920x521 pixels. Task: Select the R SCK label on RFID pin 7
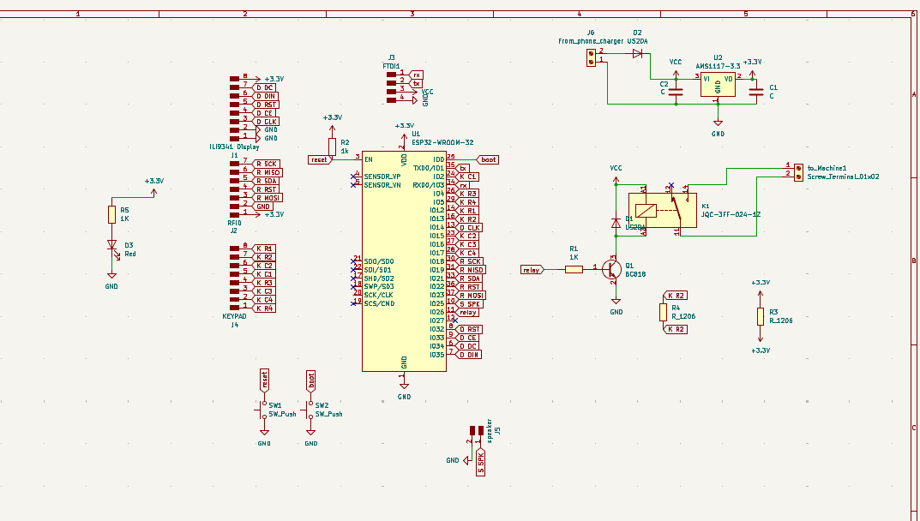coord(266,164)
